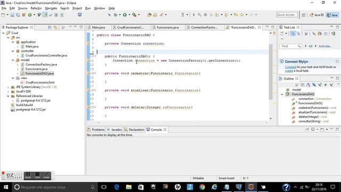The image size is (341, 192).
Task: Open the Source menu
Action: (22, 9)
